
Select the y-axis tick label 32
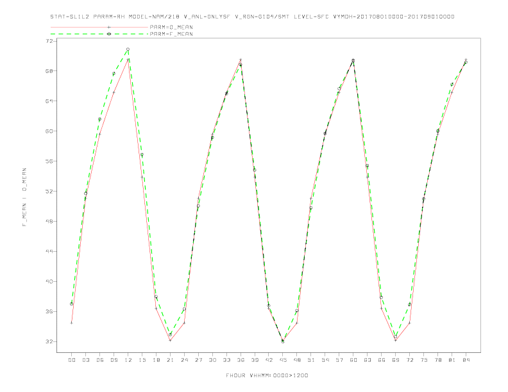click(x=49, y=341)
